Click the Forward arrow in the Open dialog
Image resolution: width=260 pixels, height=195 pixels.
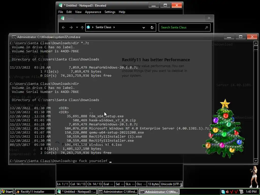[71, 27]
